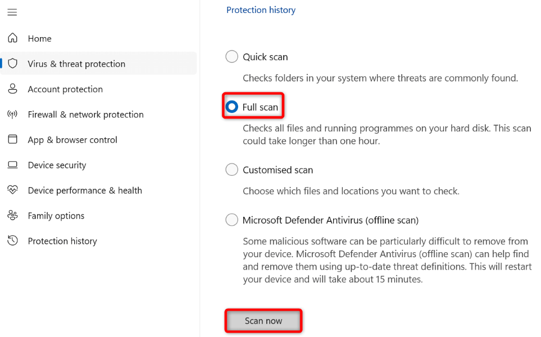Open the Protection history link at top

pyautogui.click(x=261, y=10)
